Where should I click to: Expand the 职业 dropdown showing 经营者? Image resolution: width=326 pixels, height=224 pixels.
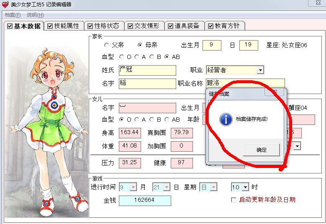coord(260,70)
